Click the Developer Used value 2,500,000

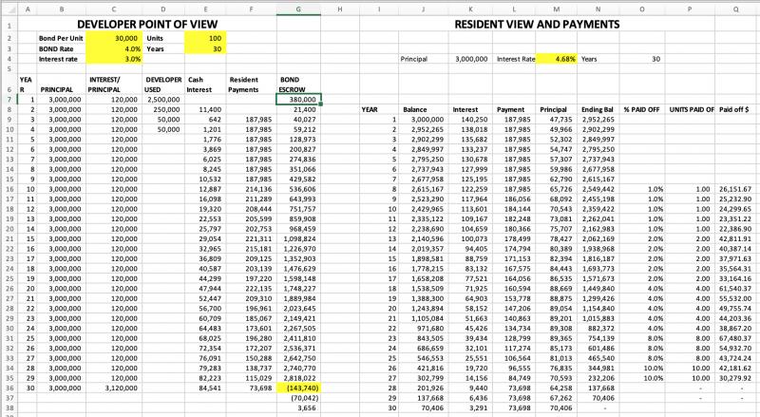(163, 100)
